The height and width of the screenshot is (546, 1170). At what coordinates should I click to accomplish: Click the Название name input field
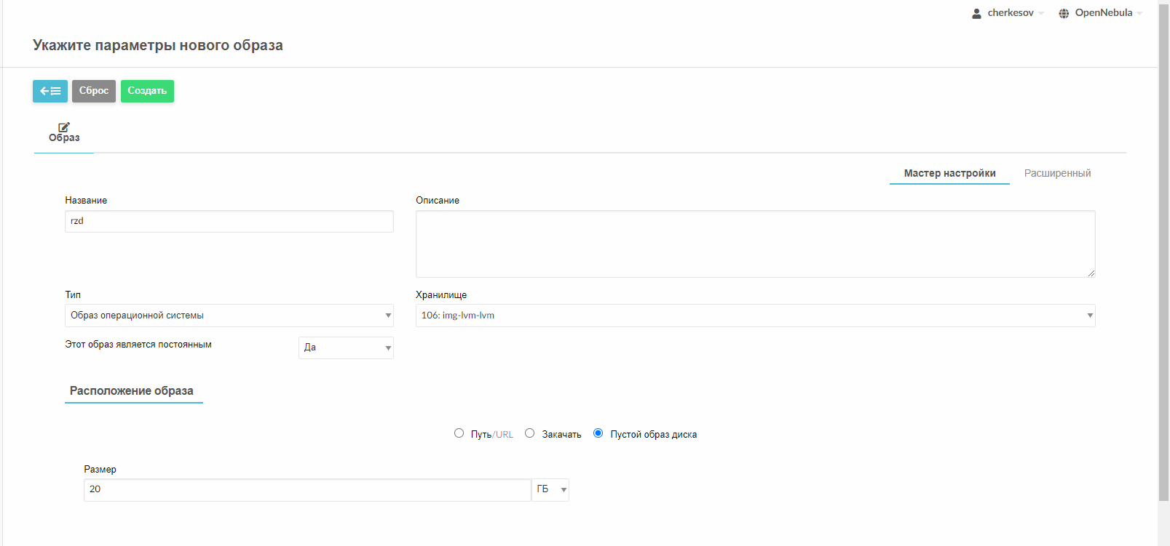(229, 221)
